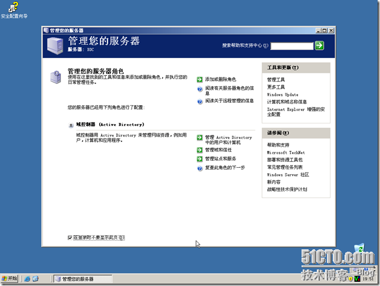Screen dimensions: 380x286
Task: Click help icon beside 阅读有关服务器角色的信息
Action: (x=199, y=89)
